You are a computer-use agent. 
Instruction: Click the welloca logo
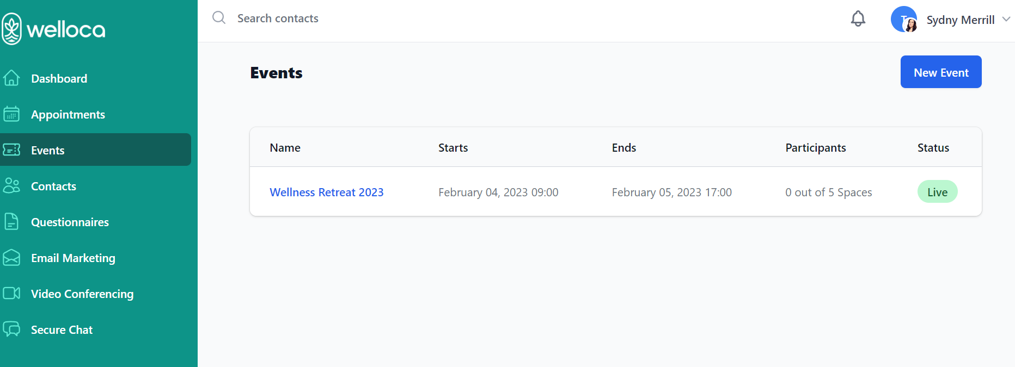click(x=53, y=29)
